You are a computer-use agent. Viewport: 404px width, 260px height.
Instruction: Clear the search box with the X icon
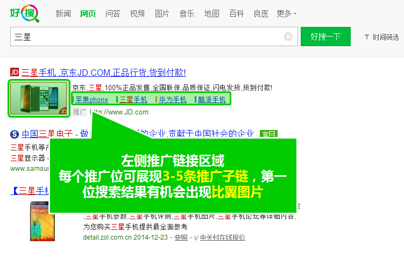288,37
